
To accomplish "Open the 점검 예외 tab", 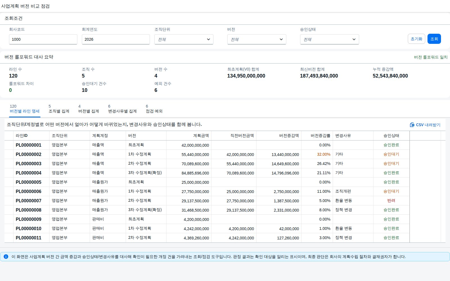I will click(x=154, y=109).
